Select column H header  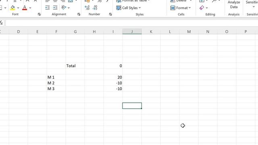[x=94, y=31]
